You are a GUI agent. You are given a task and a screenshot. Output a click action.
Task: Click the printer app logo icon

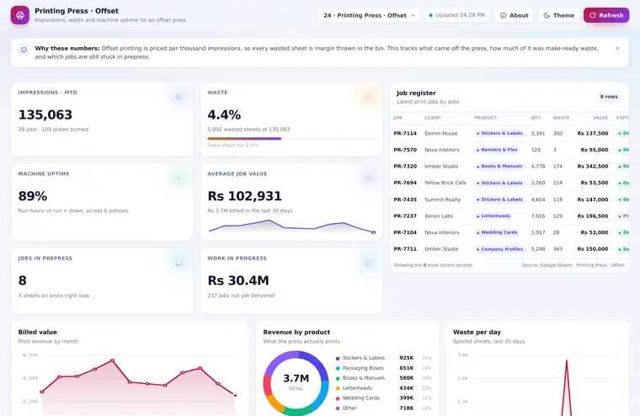tap(19, 15)
